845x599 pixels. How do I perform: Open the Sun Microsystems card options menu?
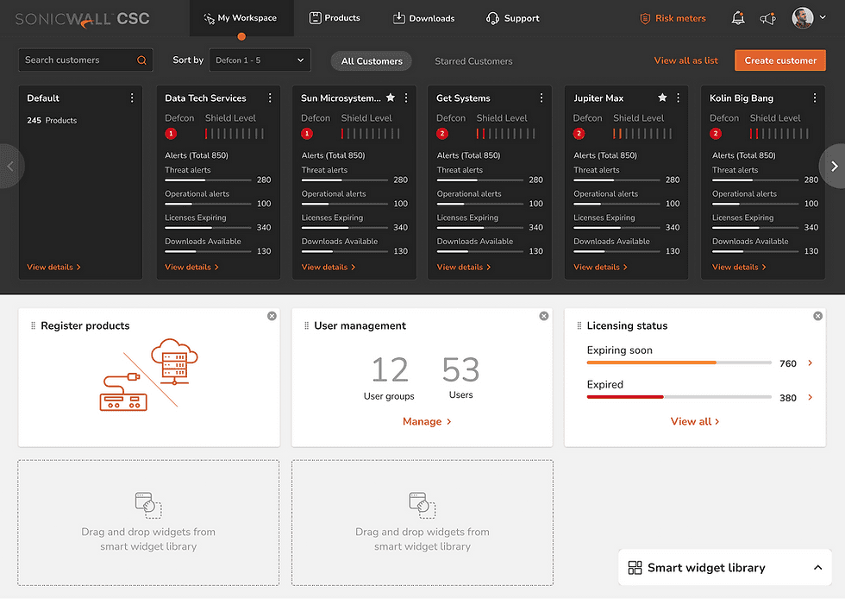coord(406,98)
